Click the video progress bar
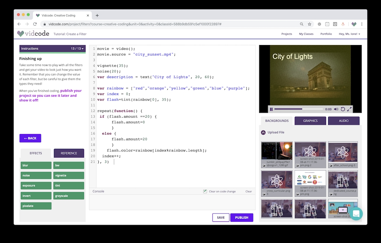 299,109
